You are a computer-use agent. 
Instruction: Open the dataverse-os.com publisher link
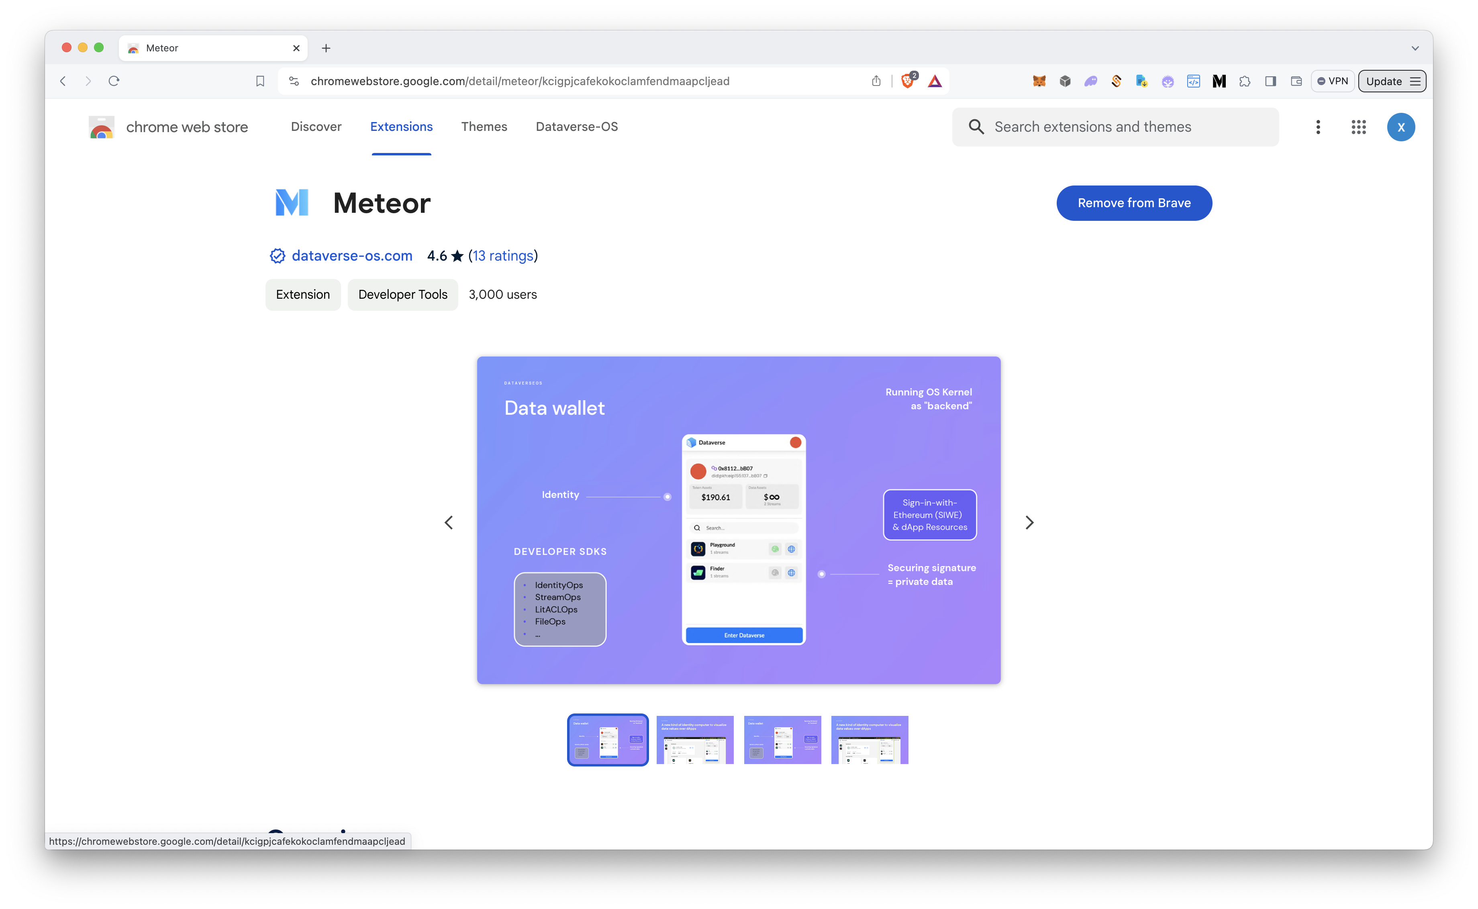click(352, 255)
